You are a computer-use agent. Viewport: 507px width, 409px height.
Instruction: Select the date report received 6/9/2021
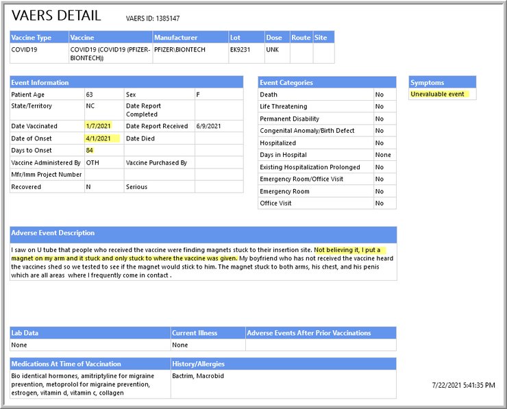pyautogui.click(x=208, y=126)
